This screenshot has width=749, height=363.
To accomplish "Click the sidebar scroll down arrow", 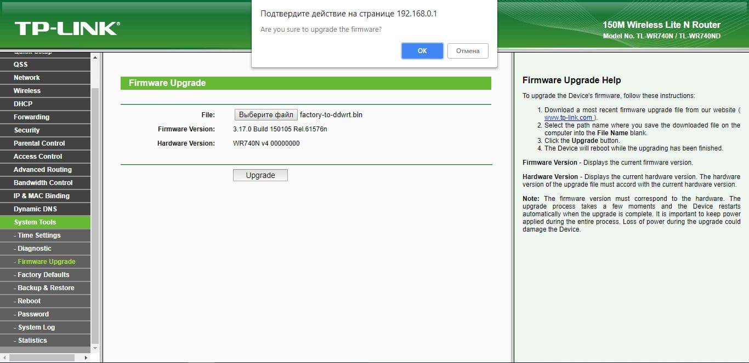I will point(95,348).
